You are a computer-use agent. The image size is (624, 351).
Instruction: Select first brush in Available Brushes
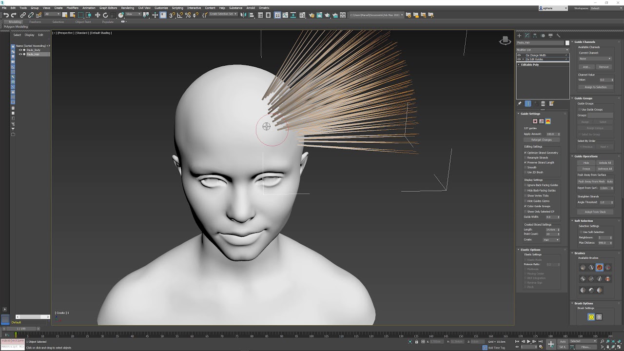pyautogui.click(x=583, y=267)
